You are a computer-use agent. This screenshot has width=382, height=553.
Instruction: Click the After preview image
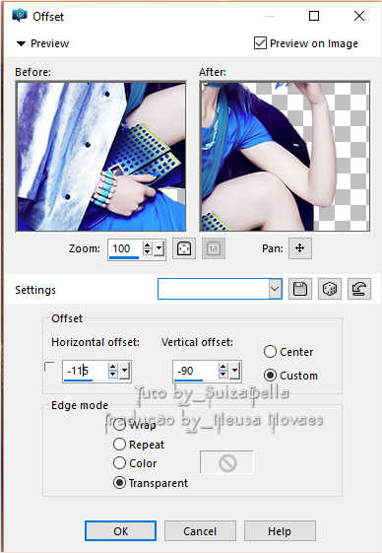tap(286, 157)
